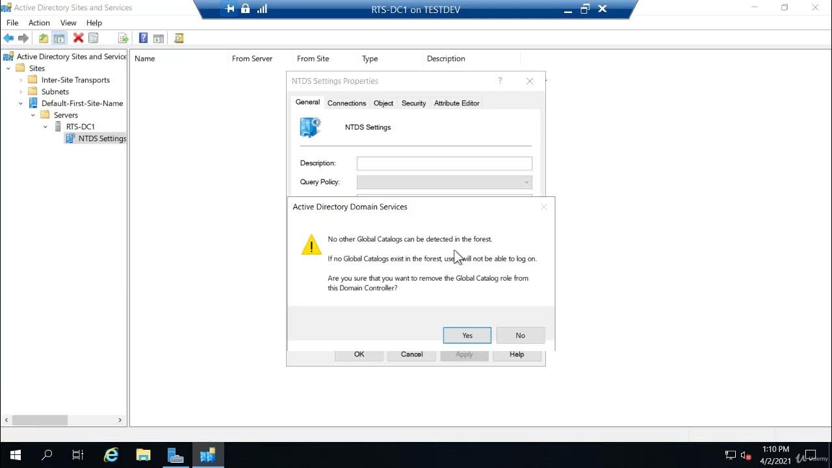Screen dimensions: 832x468
Task: Click the Windows Start button
Action: point(16,455)
